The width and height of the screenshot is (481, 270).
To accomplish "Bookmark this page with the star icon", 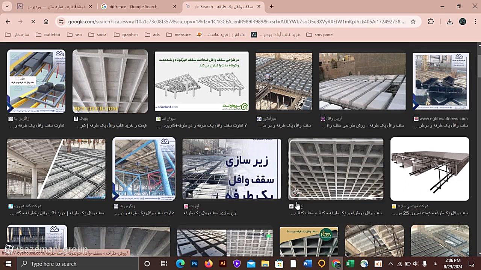I will [x=413, y=21].
